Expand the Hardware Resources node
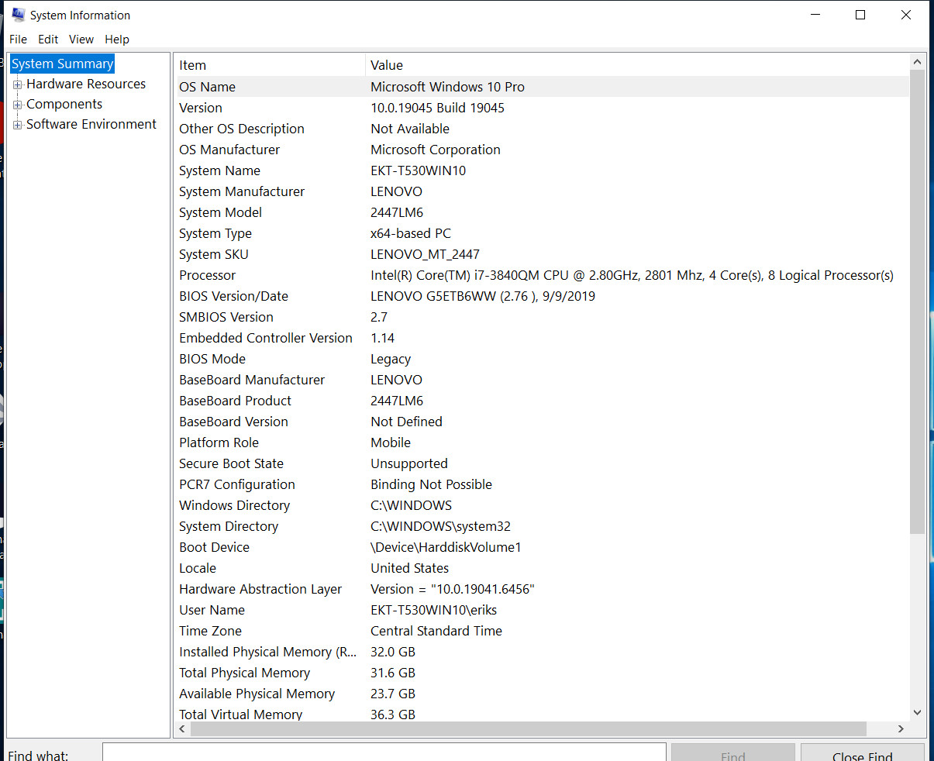 (17, 84)
